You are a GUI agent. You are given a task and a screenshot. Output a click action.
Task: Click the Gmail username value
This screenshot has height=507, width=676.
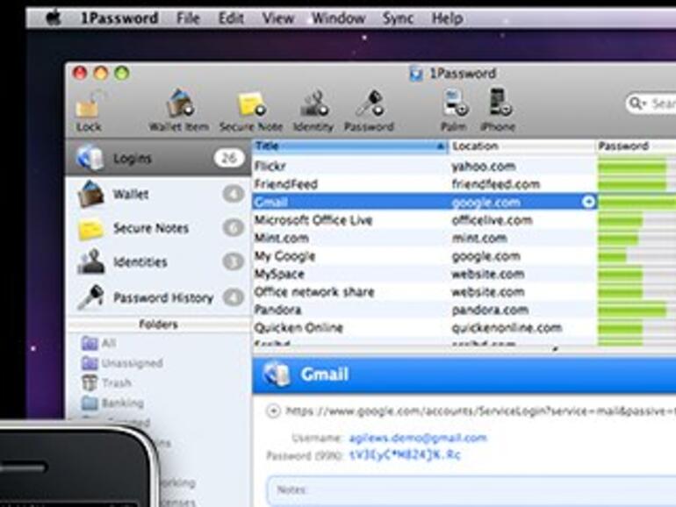[x=418, y=438]
